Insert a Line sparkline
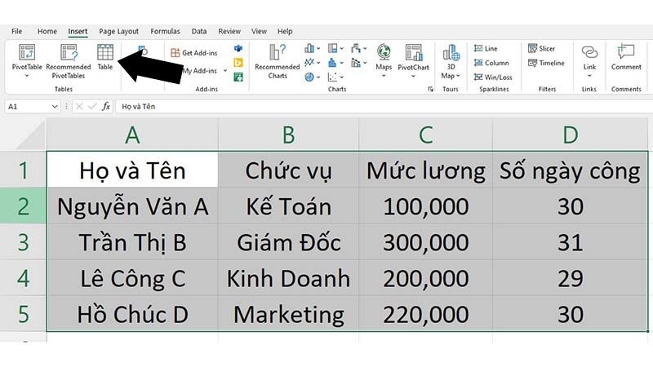The width and height of the screenshot is (653, 367). coord(486,49)
